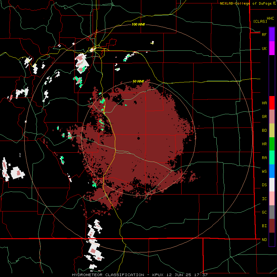Click the HA legend label
The width and height of the screenshot is (277, 277).
264,103
